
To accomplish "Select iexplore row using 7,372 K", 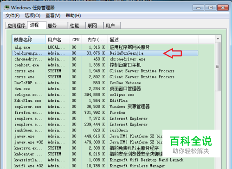I will coord(105,119).
